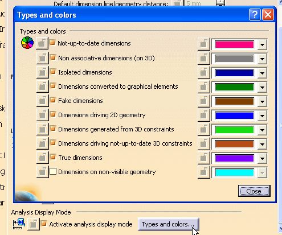The width and height of the screenshot is (282, 235).
Task: Click the Types and colors... button
Action: pos(168,224)
